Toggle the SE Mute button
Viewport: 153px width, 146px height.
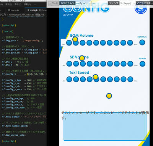click(142, 64)
